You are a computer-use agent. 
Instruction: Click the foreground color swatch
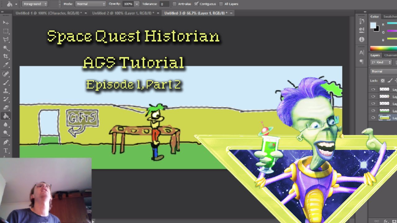(373, 25)
